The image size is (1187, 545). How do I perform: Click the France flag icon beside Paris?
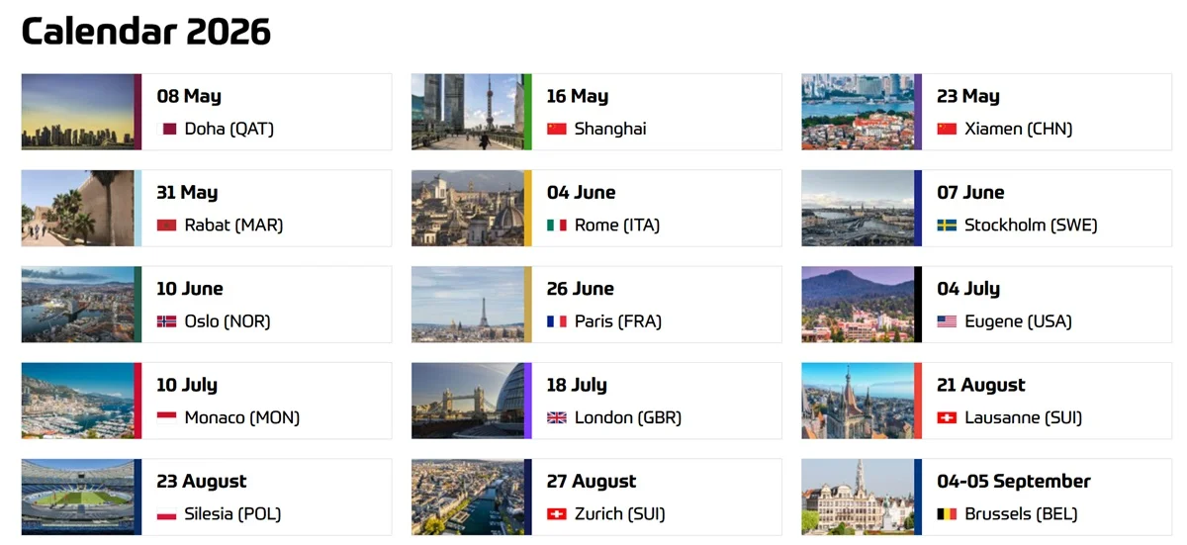(557, 321)
